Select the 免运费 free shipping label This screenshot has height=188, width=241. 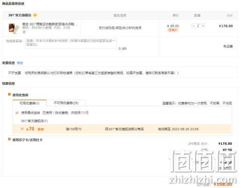[228, 46]
